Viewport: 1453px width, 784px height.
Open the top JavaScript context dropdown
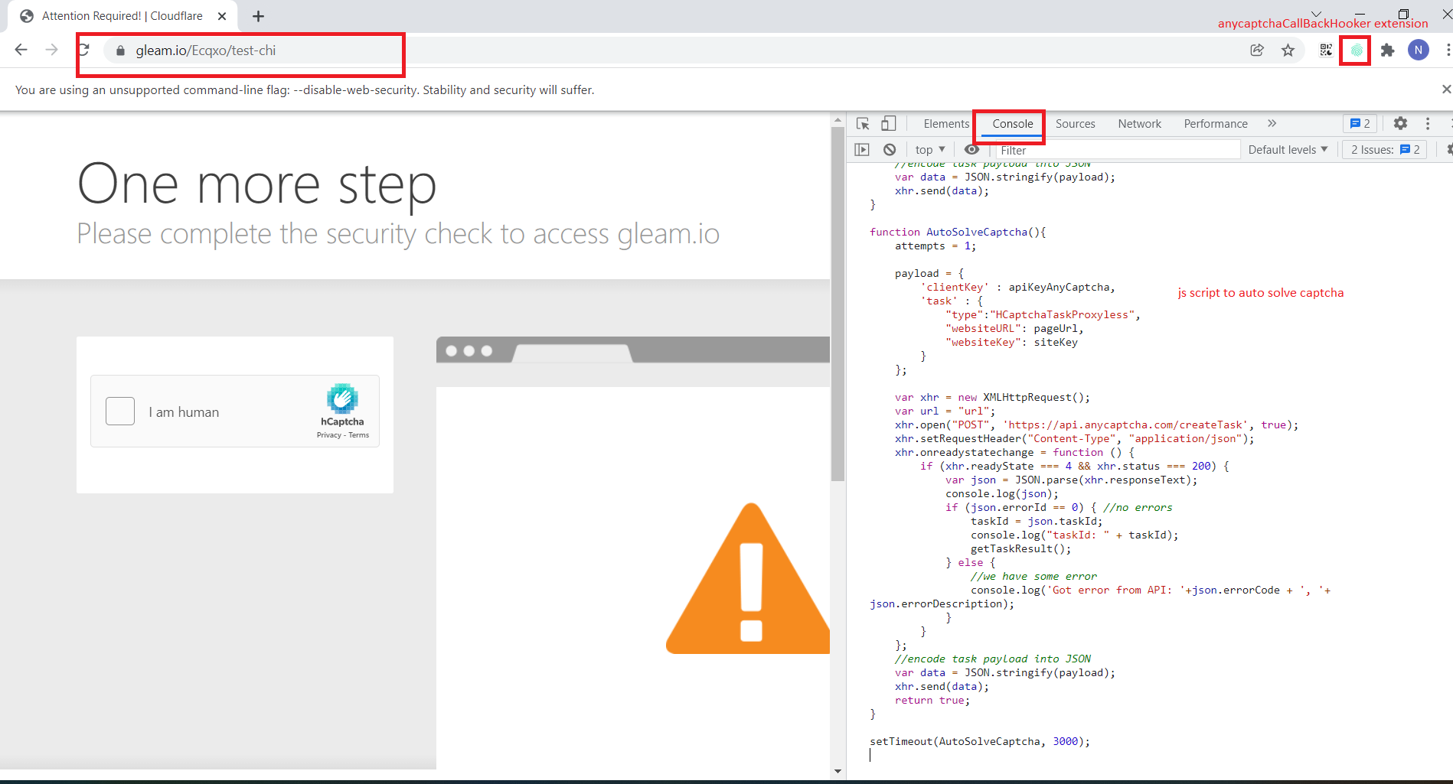[930, 150]
